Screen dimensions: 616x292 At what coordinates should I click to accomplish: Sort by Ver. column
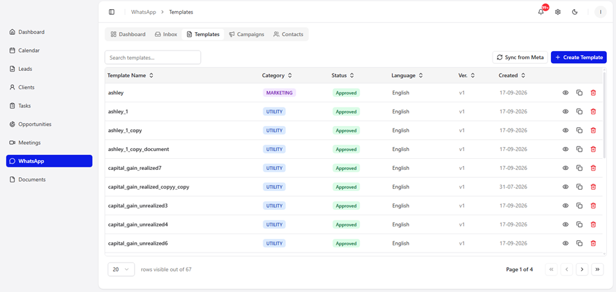pos(466,75)
